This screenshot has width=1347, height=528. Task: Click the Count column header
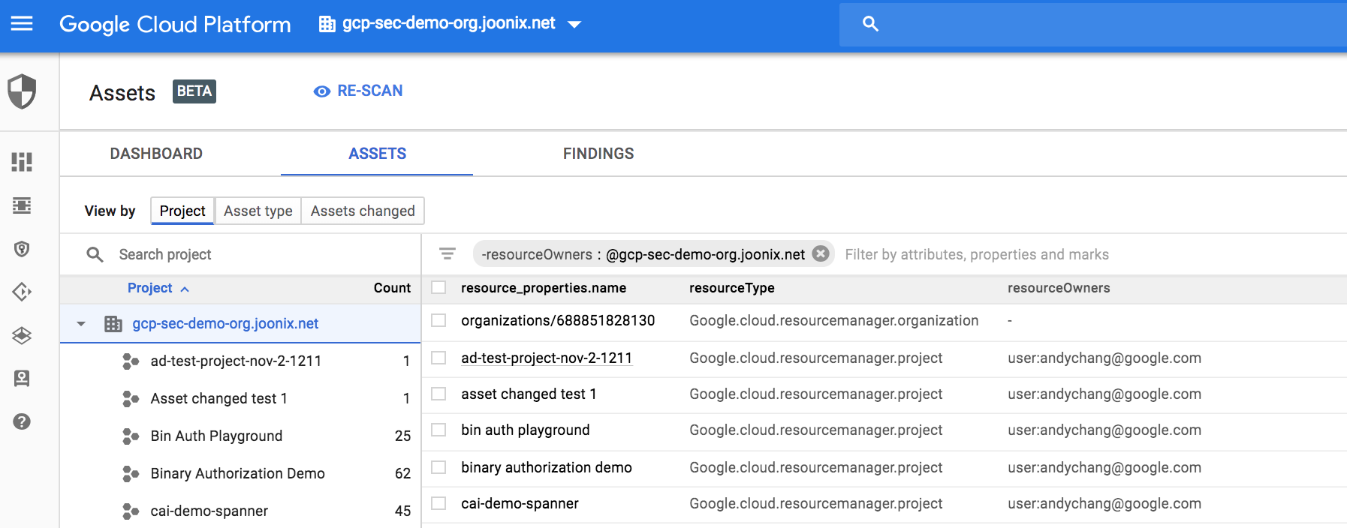coord(392,288)
